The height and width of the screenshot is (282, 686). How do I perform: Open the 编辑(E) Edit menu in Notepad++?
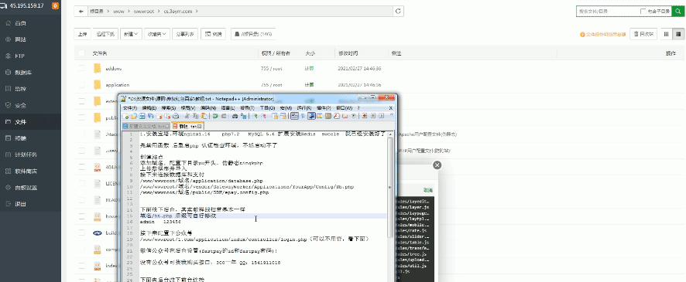coord(149,108)
